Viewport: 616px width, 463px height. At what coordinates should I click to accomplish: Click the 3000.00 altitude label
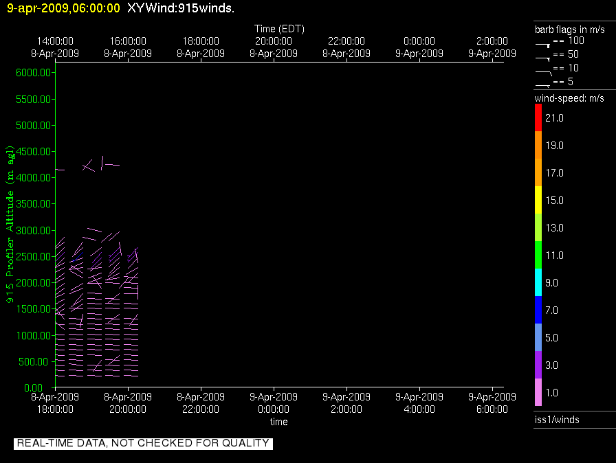(x=34, y=230)
